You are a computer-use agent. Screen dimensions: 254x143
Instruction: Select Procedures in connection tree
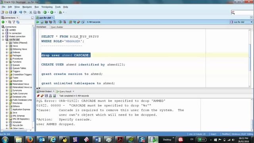coord(17,59)
